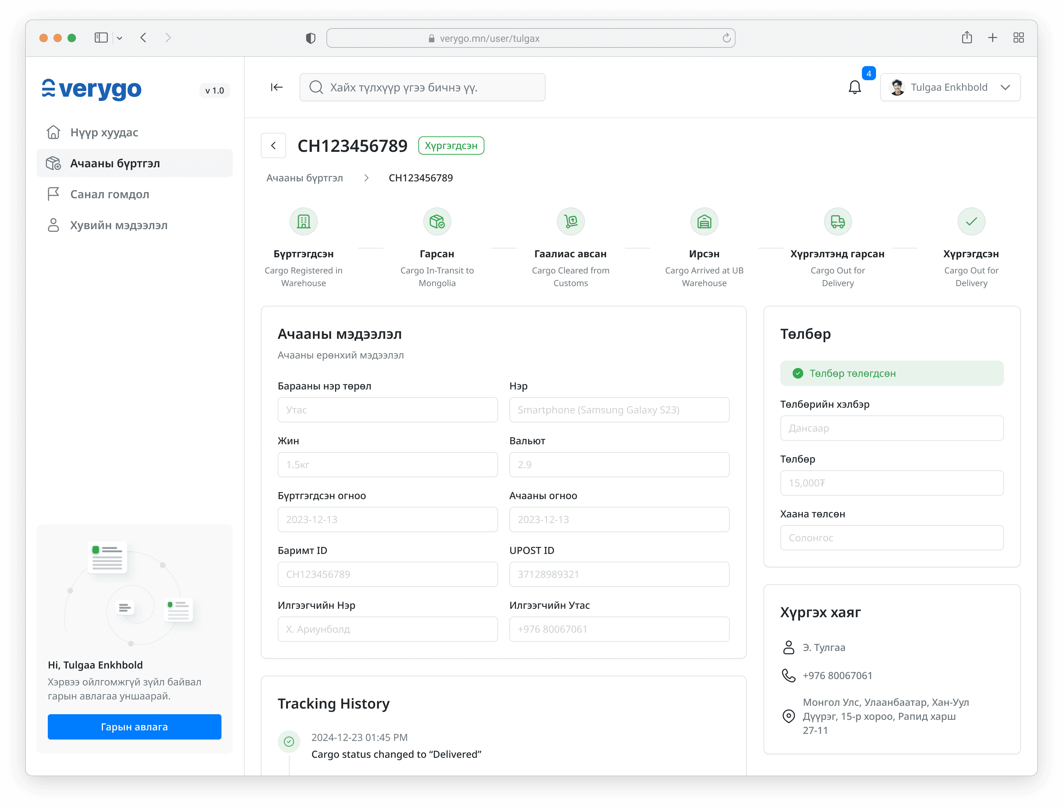The image size is (1063, 807).
Task: Click the Ирсэн UB warehouse icon
Action: click(x=704, y=221)
